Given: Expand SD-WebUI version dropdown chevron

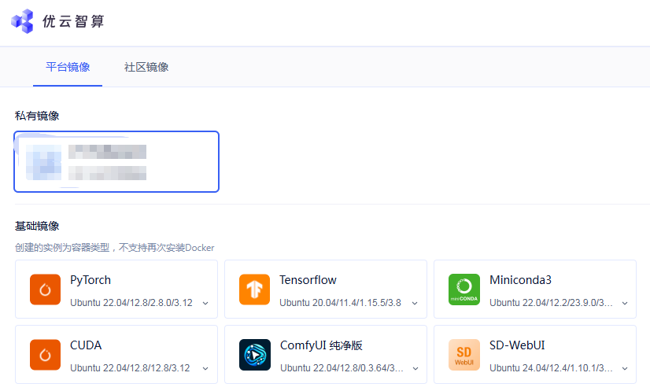Looking at the screenshot, I should [x=625, y=369].
